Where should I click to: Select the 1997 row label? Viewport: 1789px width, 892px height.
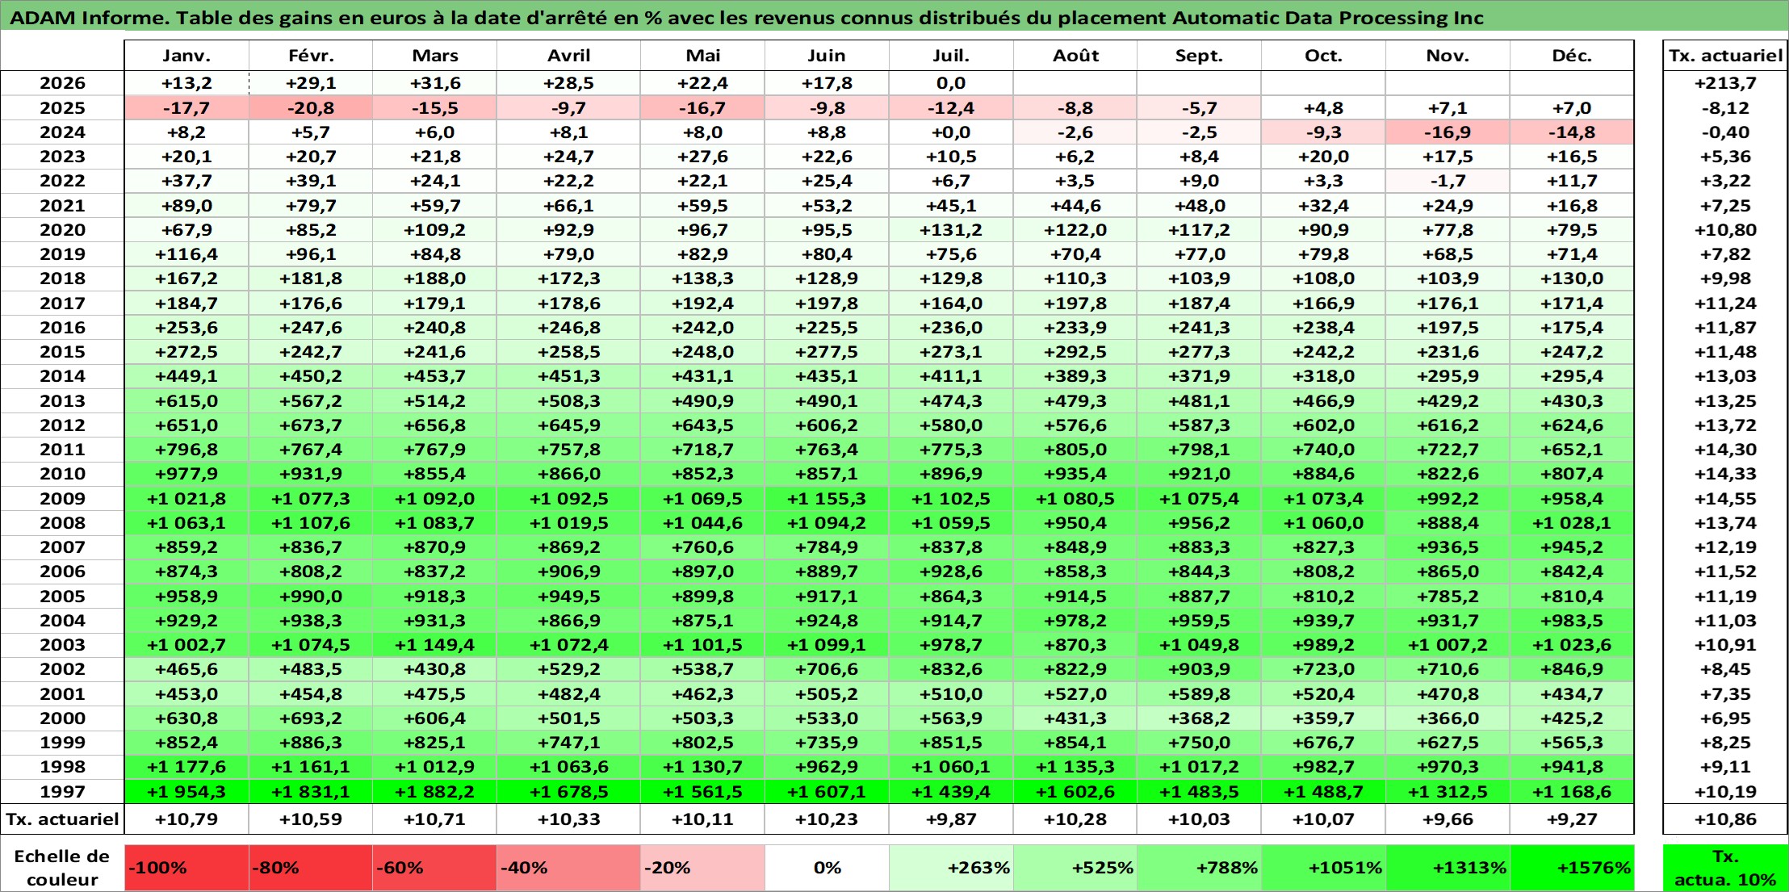[62, 792]
